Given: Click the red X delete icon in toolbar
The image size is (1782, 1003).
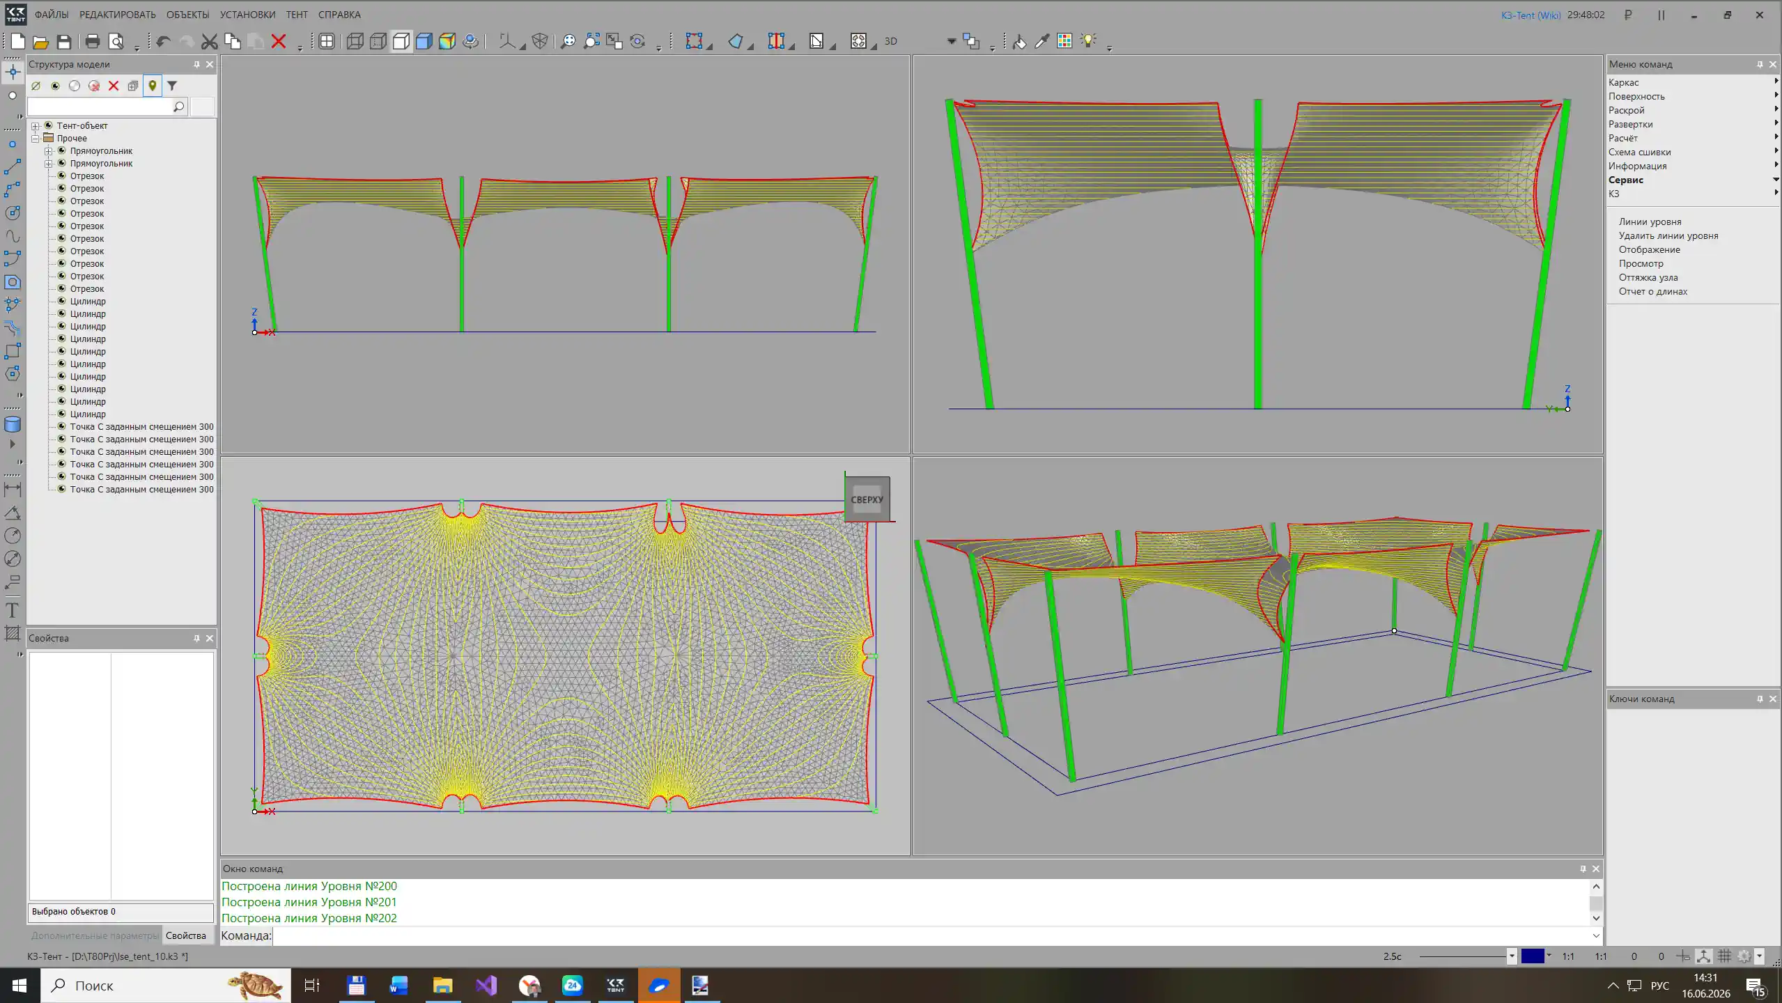Looking at the screenshot, I should [279, 41].
